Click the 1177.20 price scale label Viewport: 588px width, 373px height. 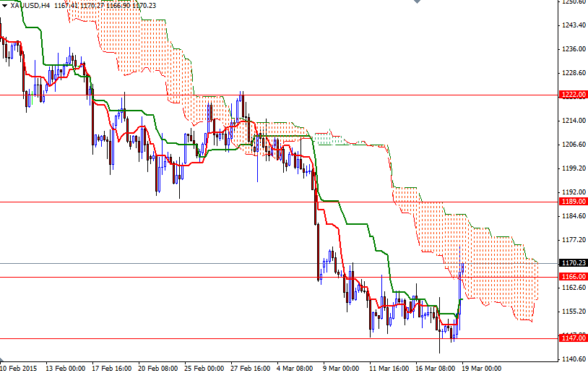[574, 240]
